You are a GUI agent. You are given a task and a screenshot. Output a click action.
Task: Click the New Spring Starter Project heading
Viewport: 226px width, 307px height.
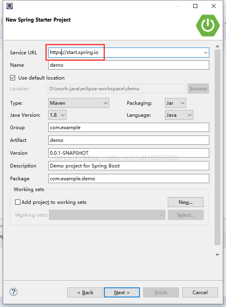tap(38, 20)
